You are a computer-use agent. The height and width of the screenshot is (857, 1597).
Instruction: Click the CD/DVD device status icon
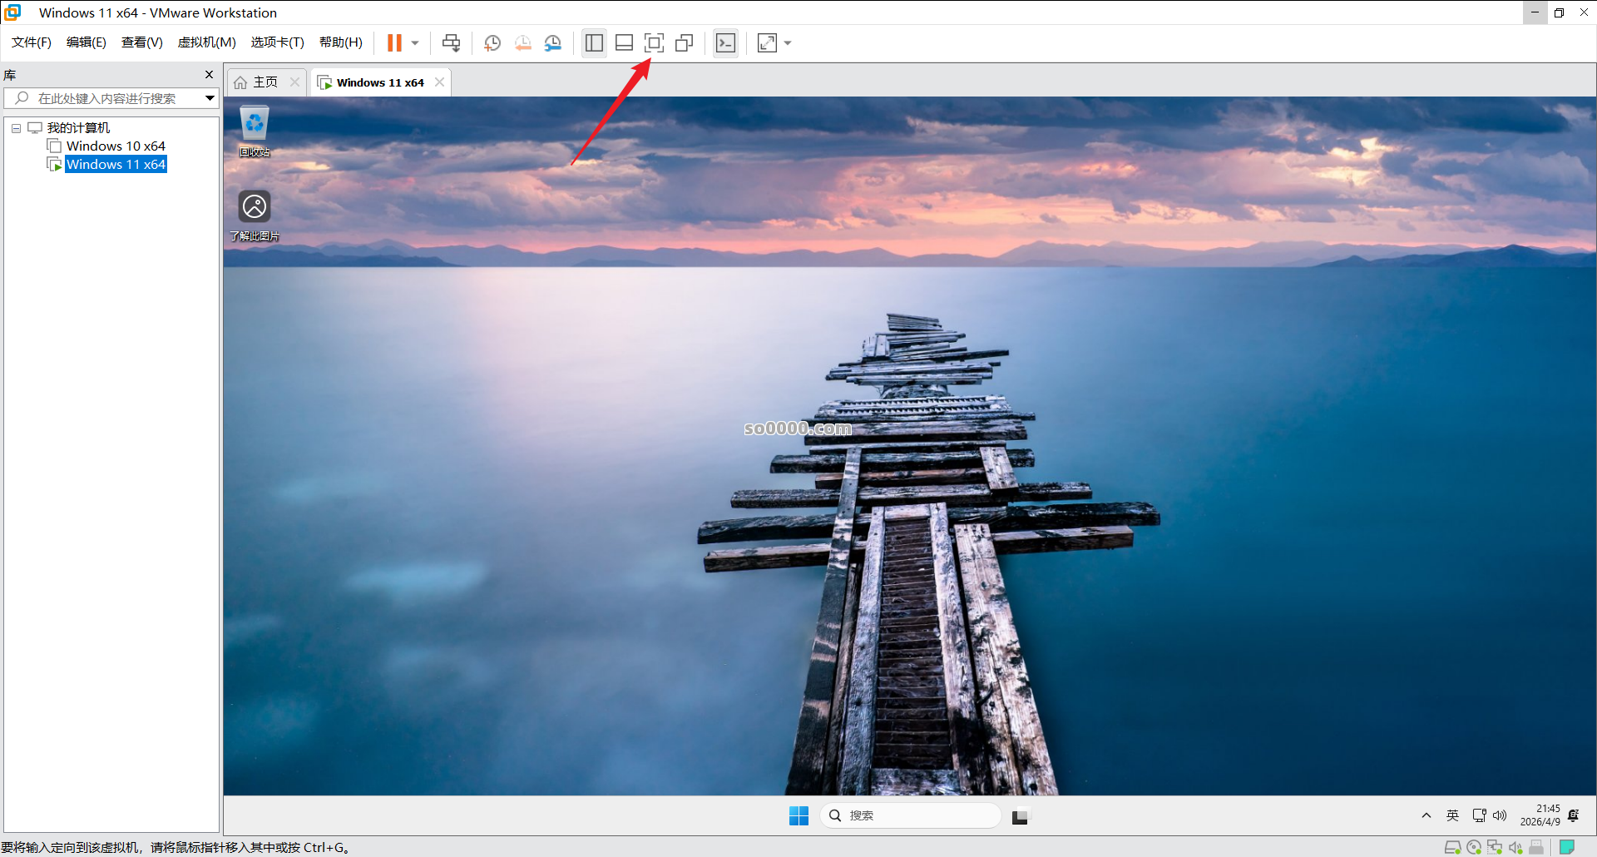point(1474,847)
